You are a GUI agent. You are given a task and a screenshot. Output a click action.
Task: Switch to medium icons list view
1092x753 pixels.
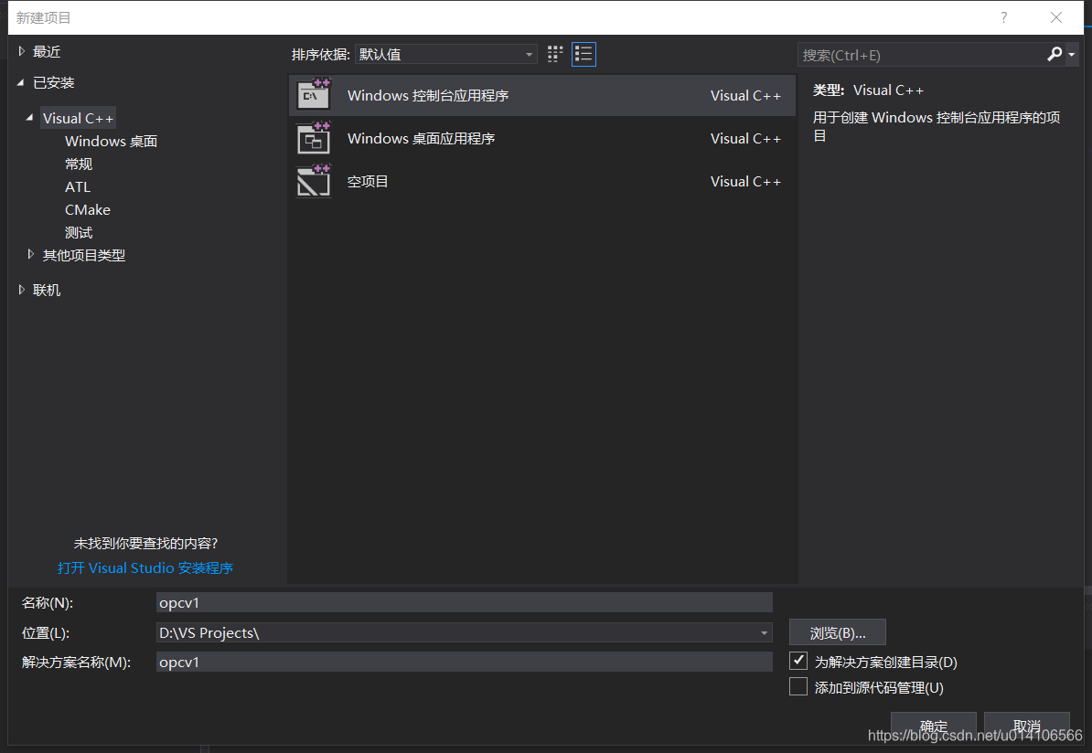click(583, 54)
